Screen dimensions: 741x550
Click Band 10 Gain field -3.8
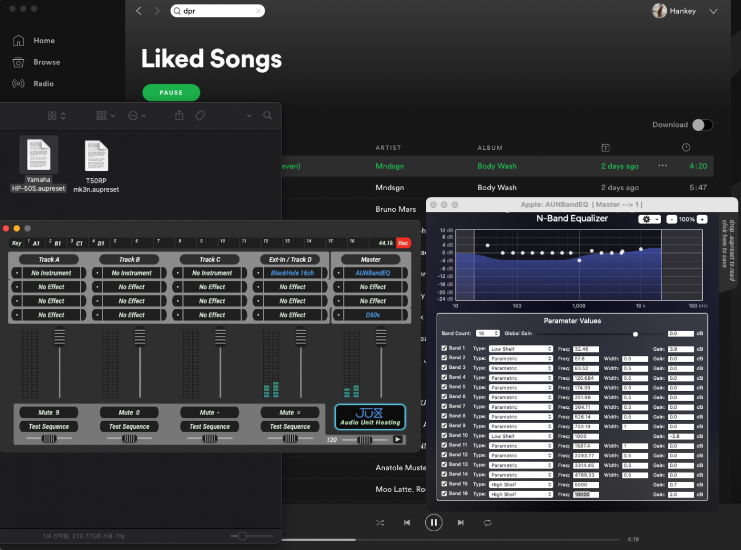tap(681, 436)
